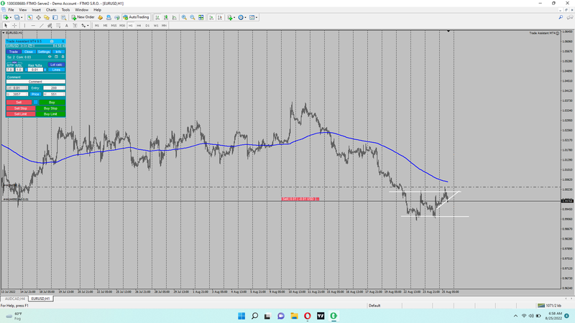Open the New Order dialog
Image resolution: width=575 pixels, height=323 pixels.
click(x=83, y=17)
